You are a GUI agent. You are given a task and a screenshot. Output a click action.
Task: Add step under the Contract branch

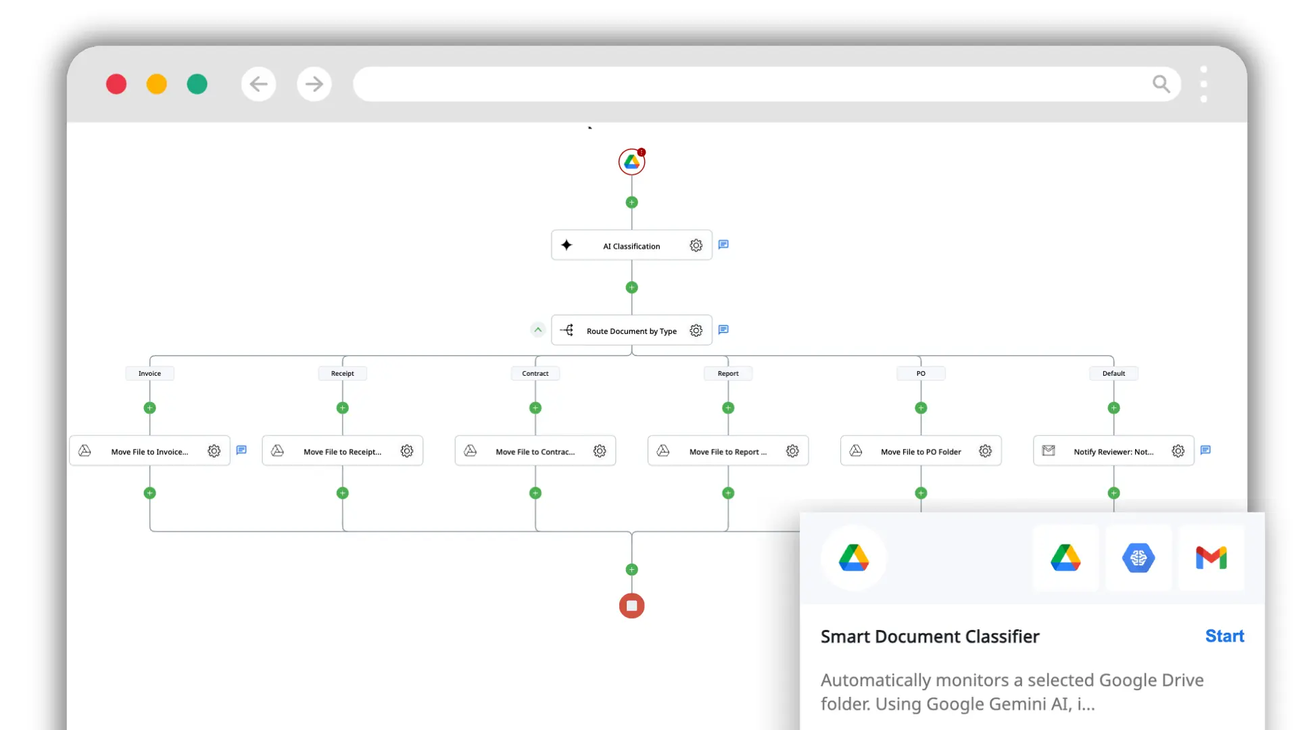coord(535,408)
